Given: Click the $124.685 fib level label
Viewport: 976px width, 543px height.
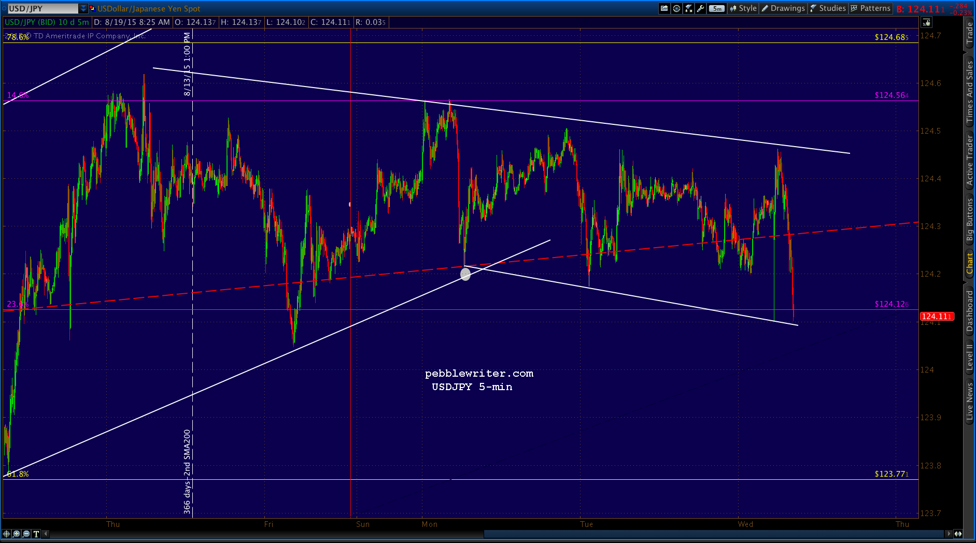Looking at the screenshot, I should click(892, 37).
